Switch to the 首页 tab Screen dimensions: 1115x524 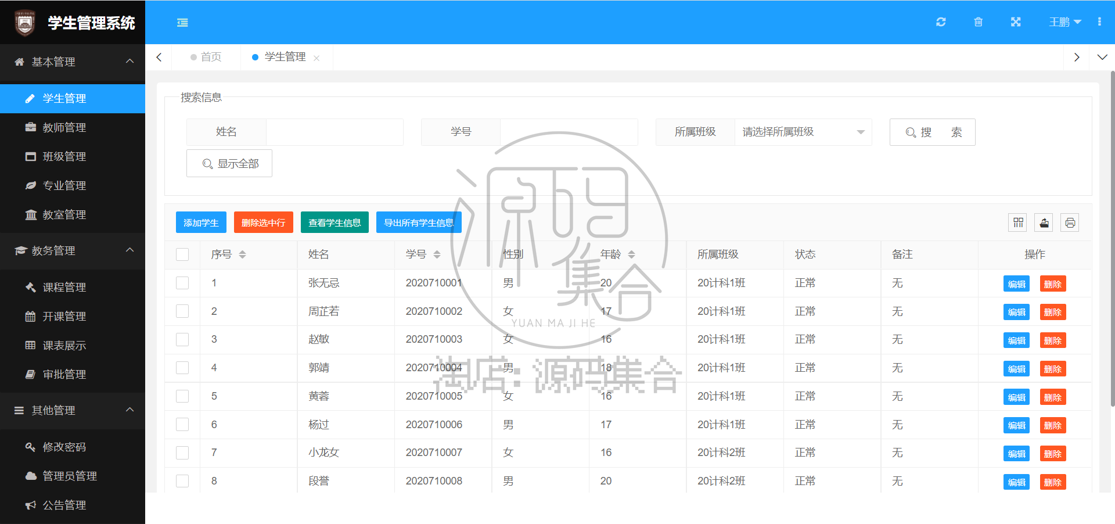coord(206,57)
